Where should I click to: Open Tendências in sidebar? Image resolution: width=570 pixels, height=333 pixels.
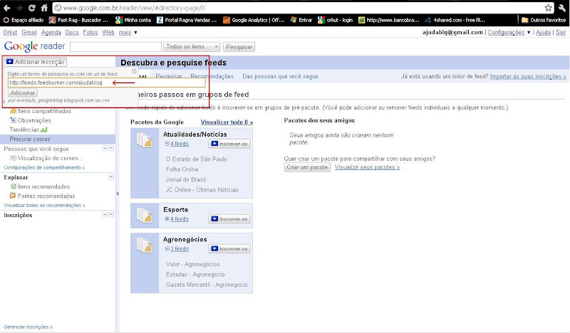tap(28, 129)
